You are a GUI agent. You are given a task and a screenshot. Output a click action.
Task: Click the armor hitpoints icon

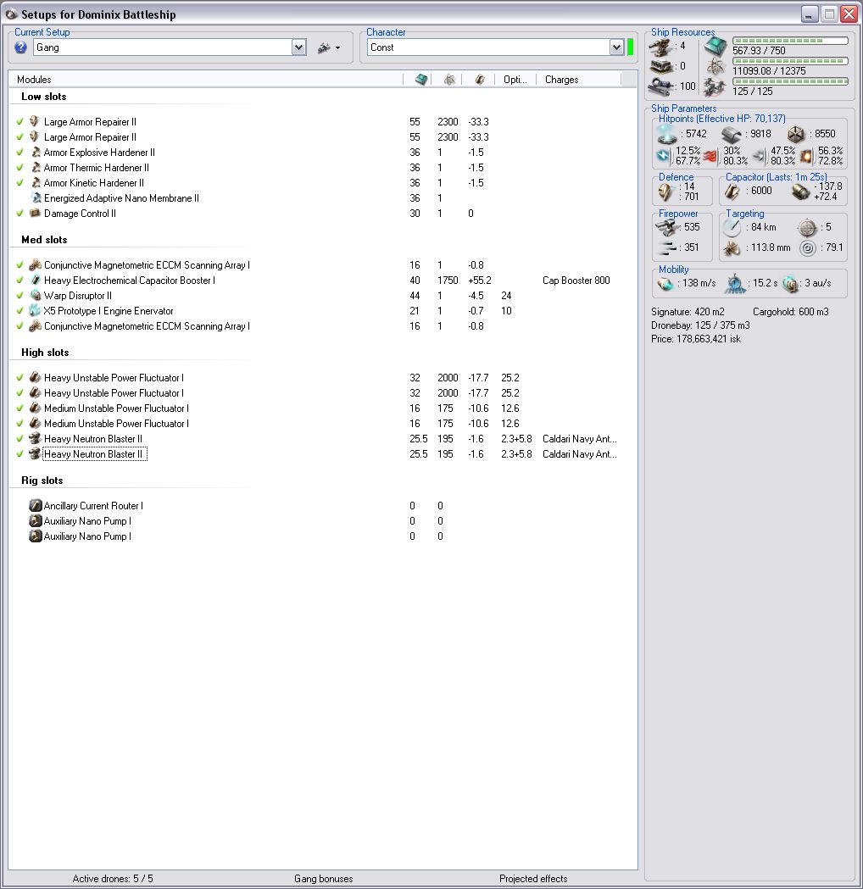(x=732, y=135)
